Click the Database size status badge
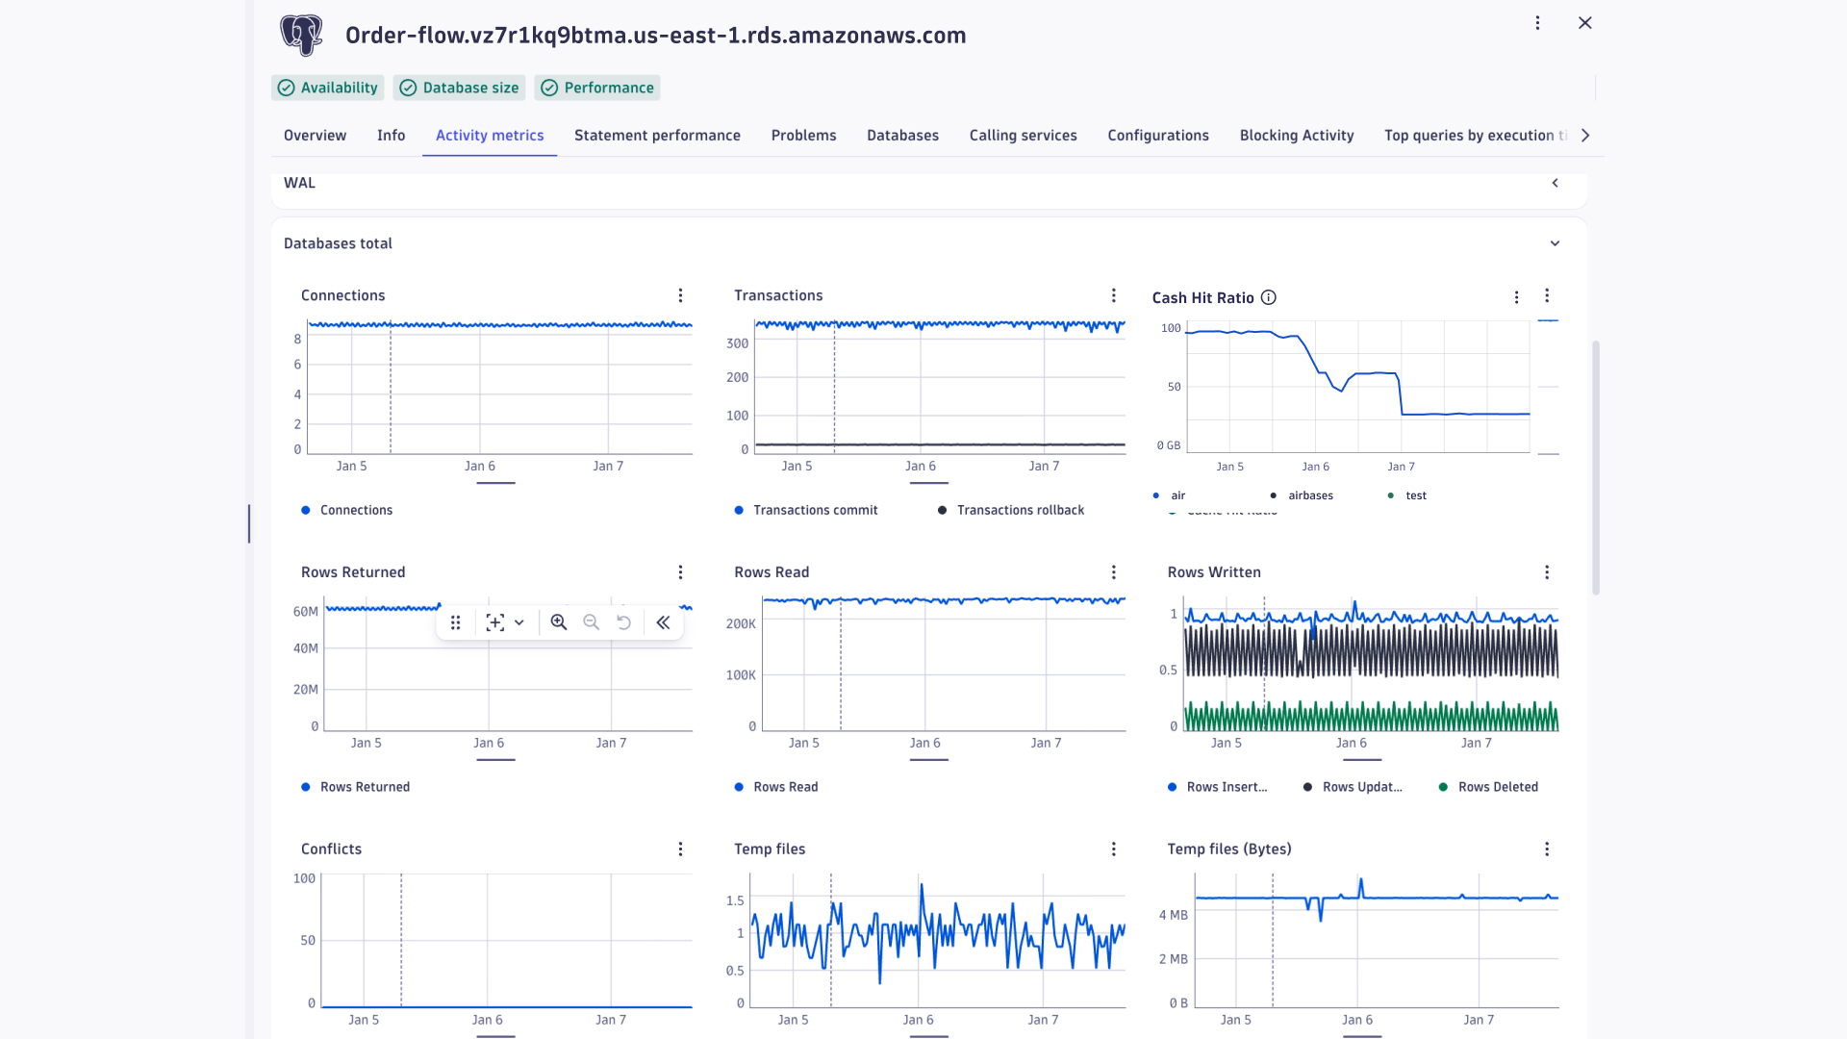1847x1039 pixels. [460, 88]
